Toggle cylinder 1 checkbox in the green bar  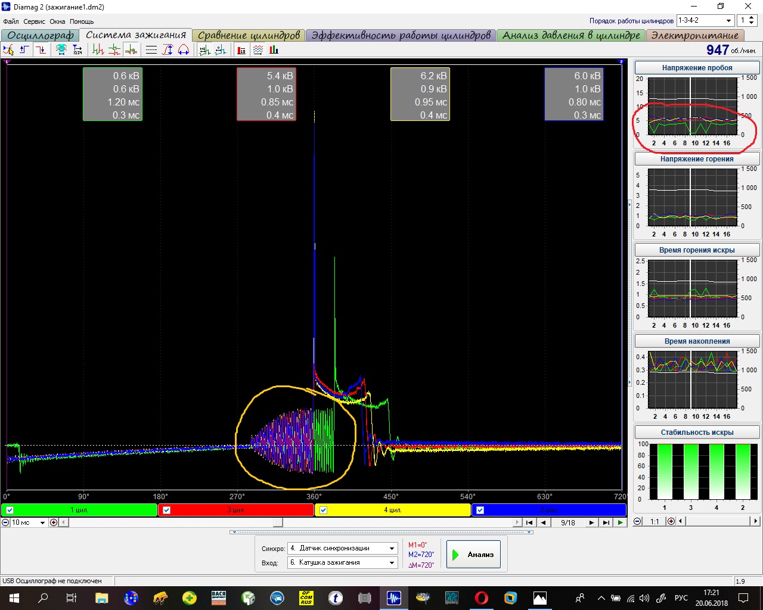click(10, 510)
